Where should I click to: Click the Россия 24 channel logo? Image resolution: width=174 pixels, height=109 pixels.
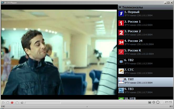[121, 42]
